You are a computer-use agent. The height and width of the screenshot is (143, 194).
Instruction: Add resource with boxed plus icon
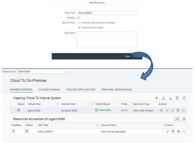pyautogui.click(x=177, y=119)
